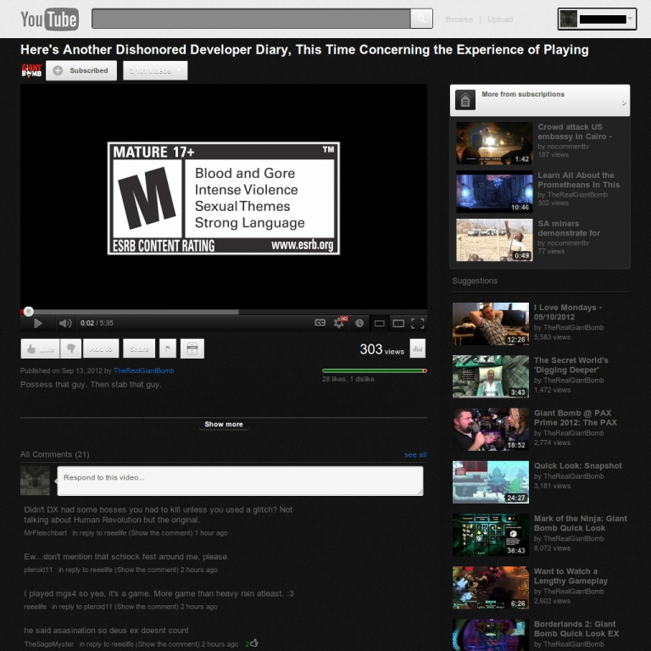Click the YouTube logo
The width and height of the screenshot is (651, 651).
49,19
